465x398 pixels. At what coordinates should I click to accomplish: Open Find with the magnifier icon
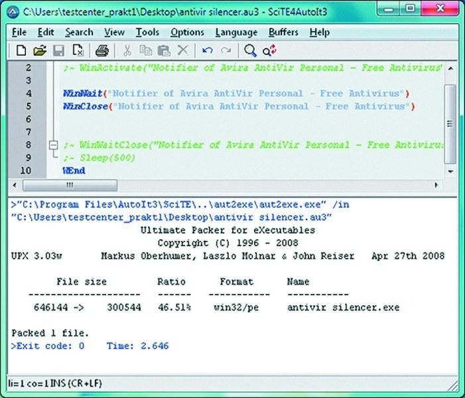tap(250, 50)
